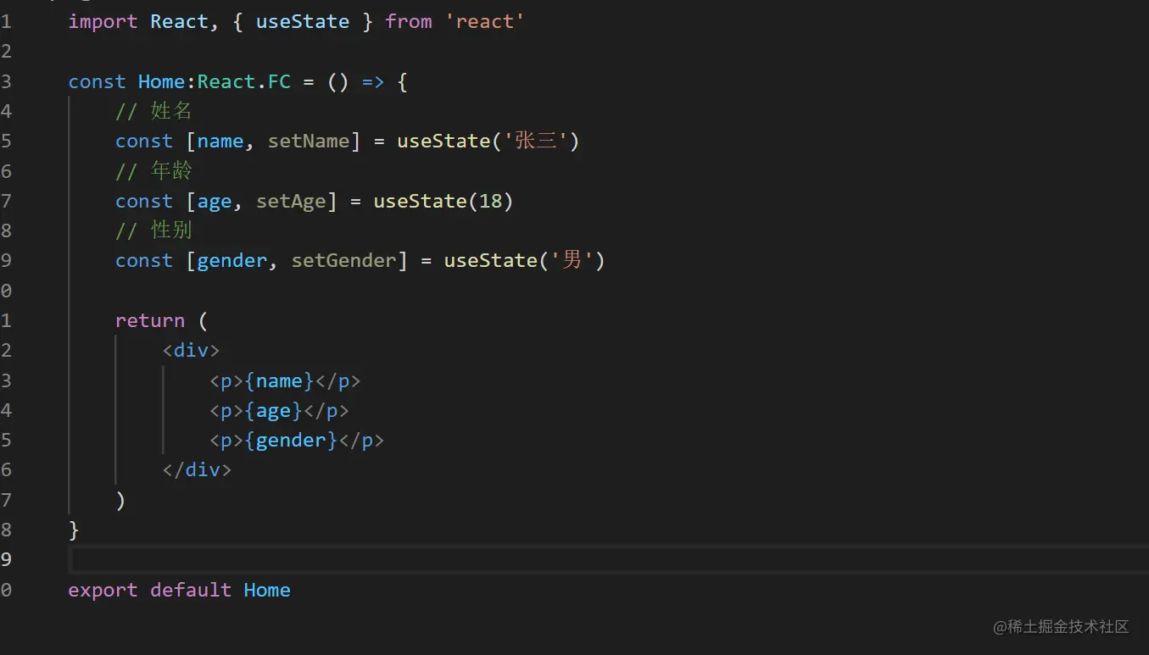Click the '男' string value
The height and width of the screenshot is (655, 1149).
tap(572, 260)
